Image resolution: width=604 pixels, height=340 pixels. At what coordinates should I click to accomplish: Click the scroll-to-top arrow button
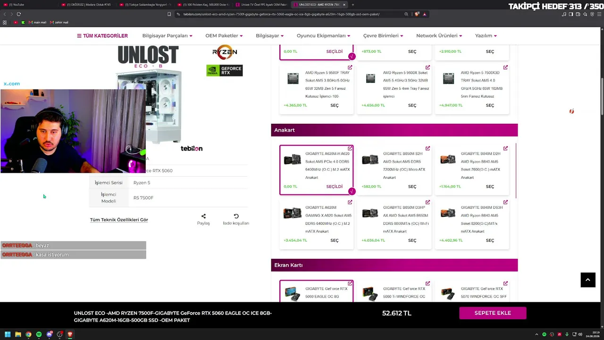(x=587, y=280)
